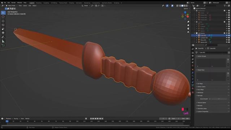Open the Render properties tab icon
This screenshot has width=231, height=130.
193,53
